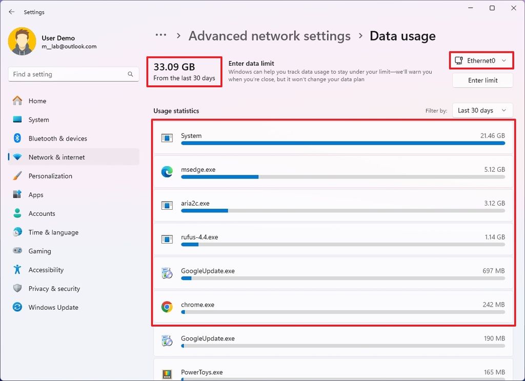Expand the breadcrumb ellipsis menu
525x381 pixels.
click(160, 35)
